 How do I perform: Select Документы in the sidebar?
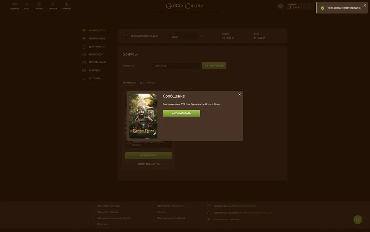tap(97, 47)
